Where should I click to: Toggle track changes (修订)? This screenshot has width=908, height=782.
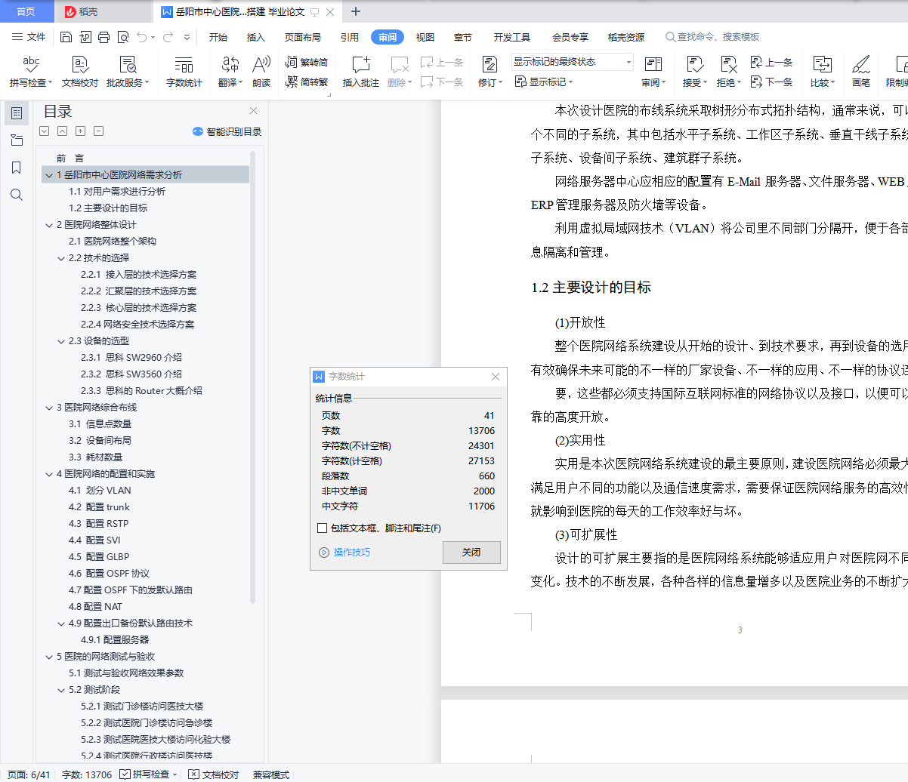490,72
